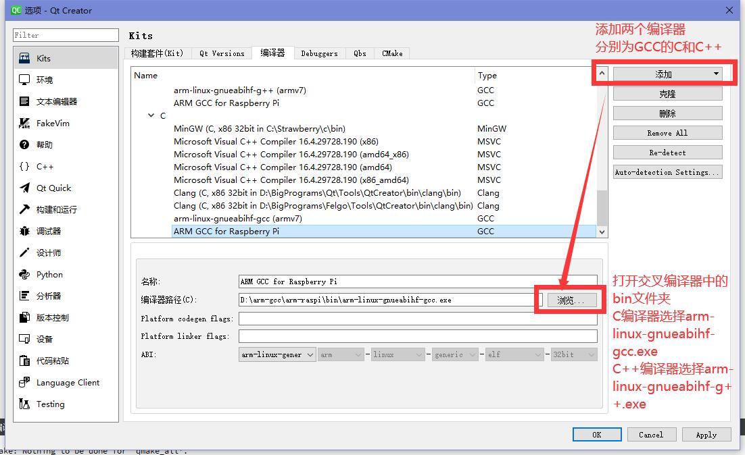The width and height of the screenshot is (745, 455).
Task: Click the Name column header
Action: point(303,75)
